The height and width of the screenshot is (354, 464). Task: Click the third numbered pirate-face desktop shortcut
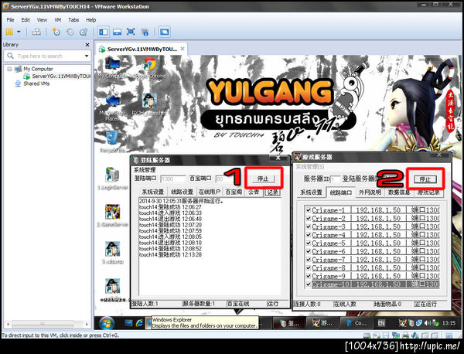(112, 254)
